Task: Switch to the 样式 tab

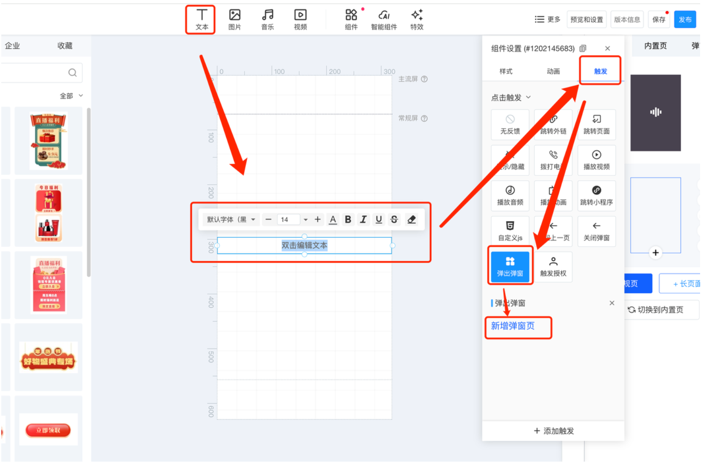Action: click(506, 71)
